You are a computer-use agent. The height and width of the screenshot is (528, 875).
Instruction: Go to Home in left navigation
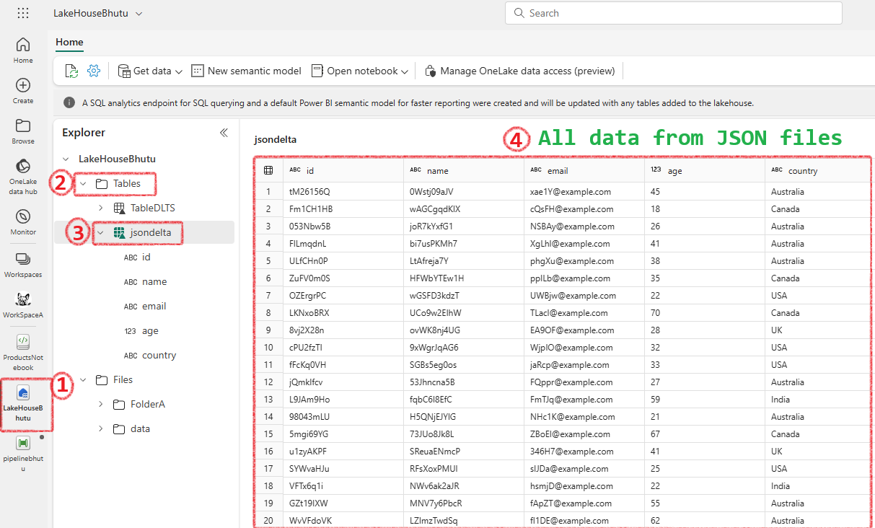[x=23, y=50]
